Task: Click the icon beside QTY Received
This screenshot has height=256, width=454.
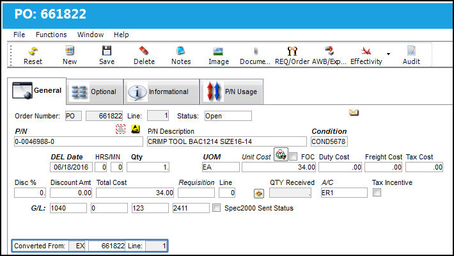Action: click(259, 193)
